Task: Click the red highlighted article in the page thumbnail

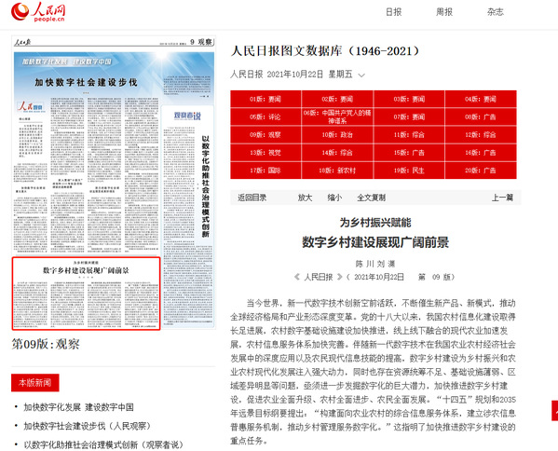Action: click(86, 294)
